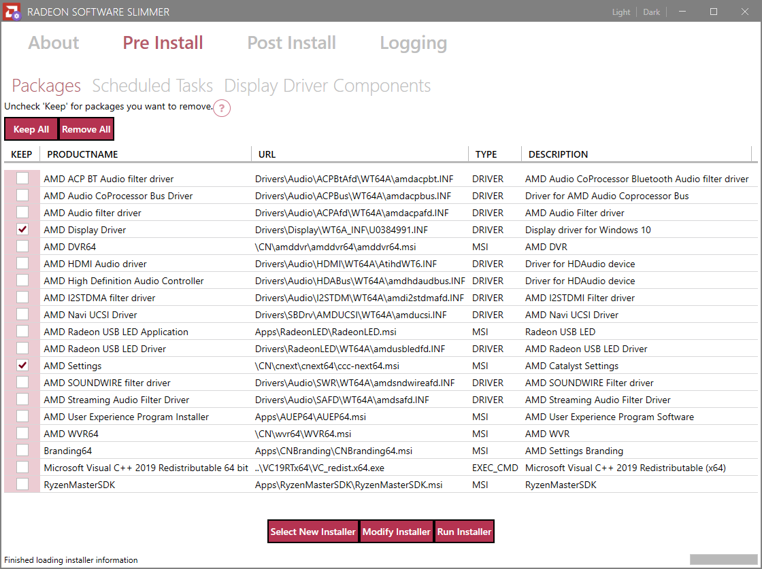Click 'RyzenMasterSDK' product name cell
This screenshot has height=569, width=762.
coord(79,485)
